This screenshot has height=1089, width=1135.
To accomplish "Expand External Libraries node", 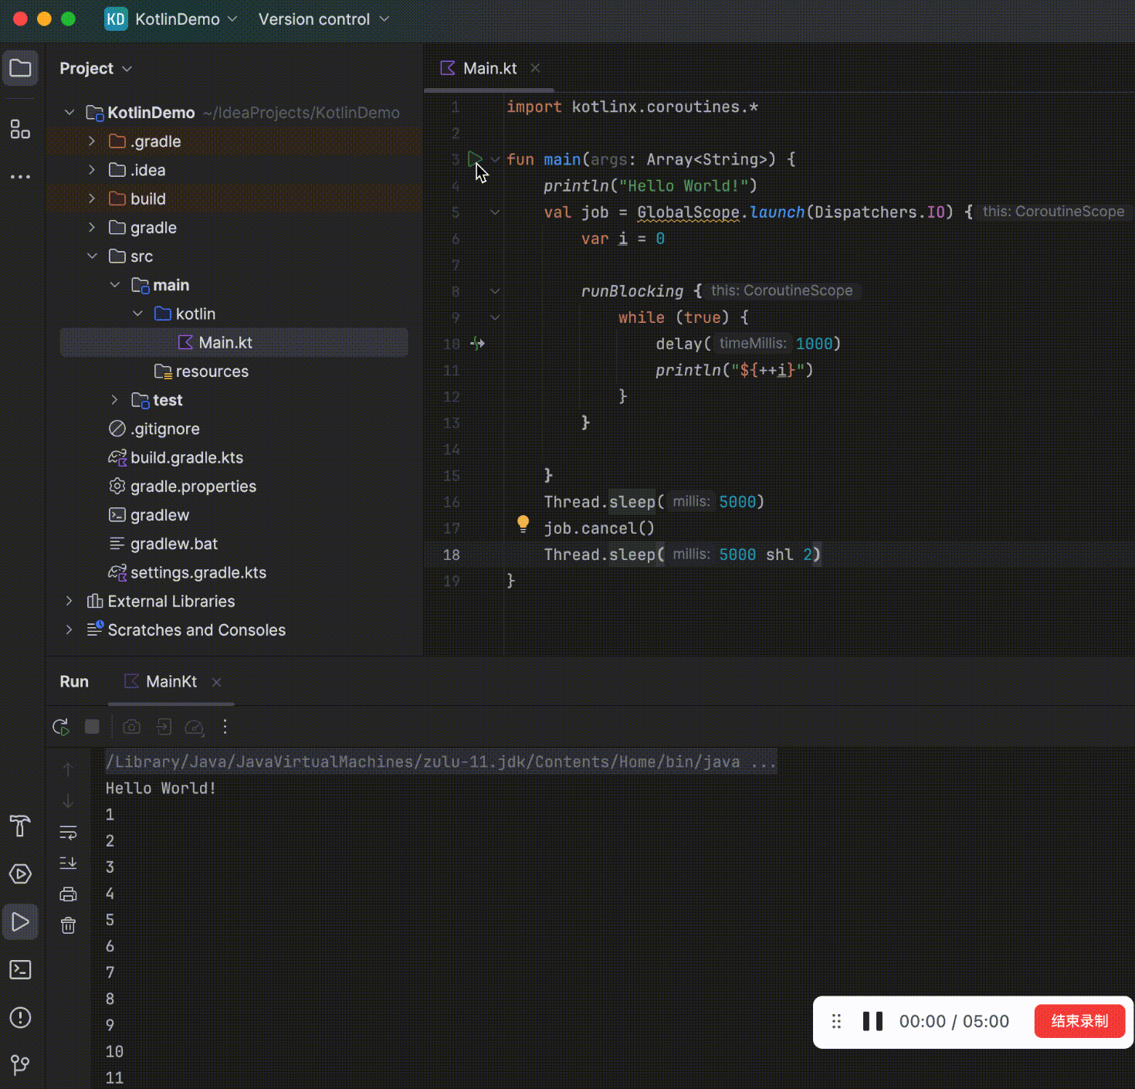I will (x=69, y=601).
